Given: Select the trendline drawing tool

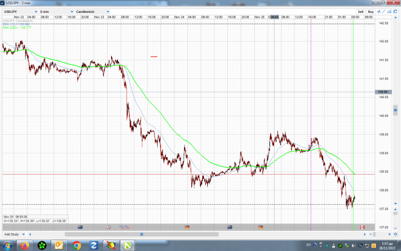Looking at the screenshot, I should pos(384,12).
